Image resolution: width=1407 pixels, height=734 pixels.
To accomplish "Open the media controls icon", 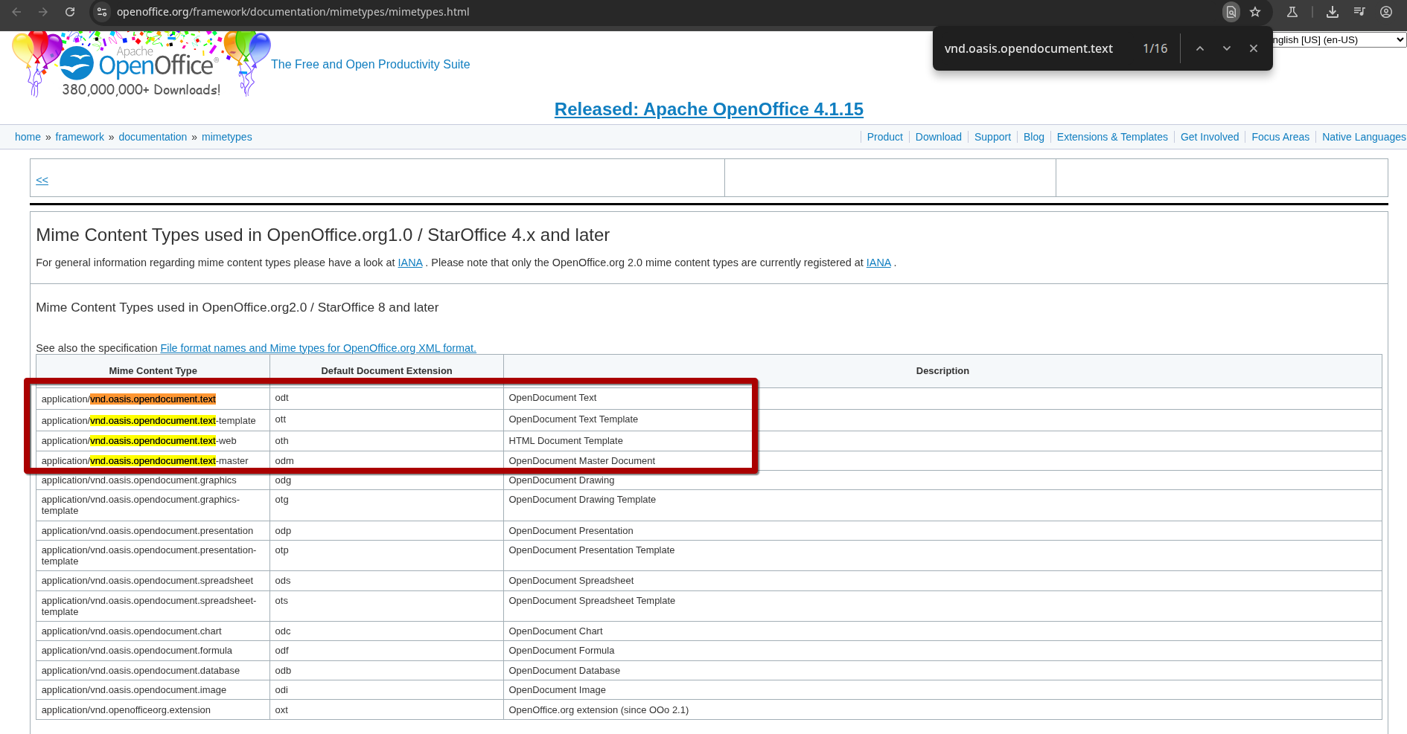I will [x=1359, y=12].
